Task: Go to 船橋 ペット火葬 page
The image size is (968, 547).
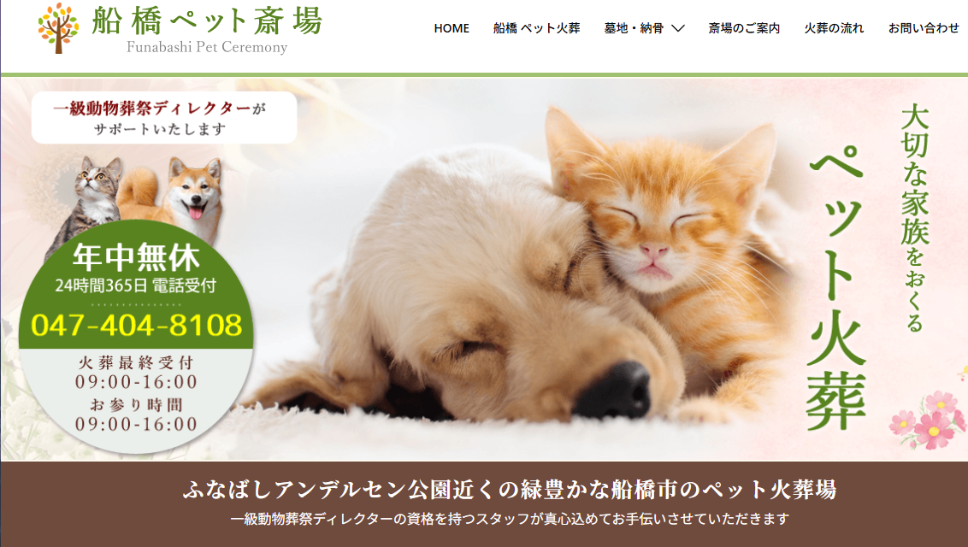Action: pos(536,28)
